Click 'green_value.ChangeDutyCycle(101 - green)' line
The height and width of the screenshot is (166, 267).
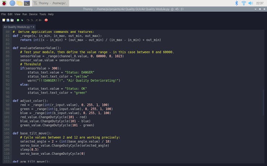click(x=57, y=125)
